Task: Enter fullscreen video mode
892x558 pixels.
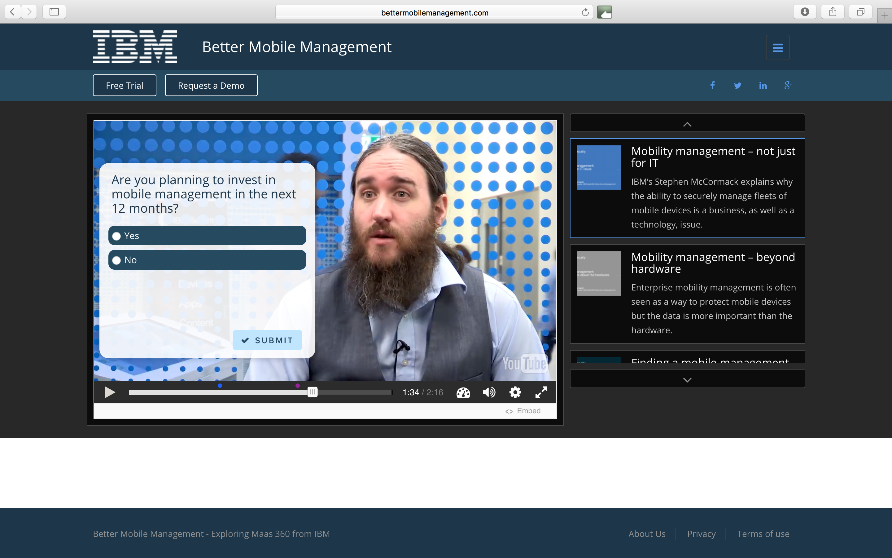Action: point(541,392)
